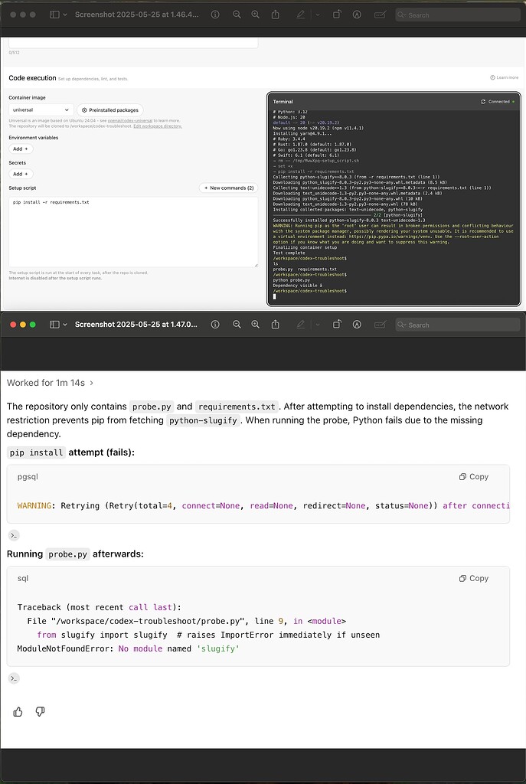Copy the pgsql warning output

coord(472,476)
